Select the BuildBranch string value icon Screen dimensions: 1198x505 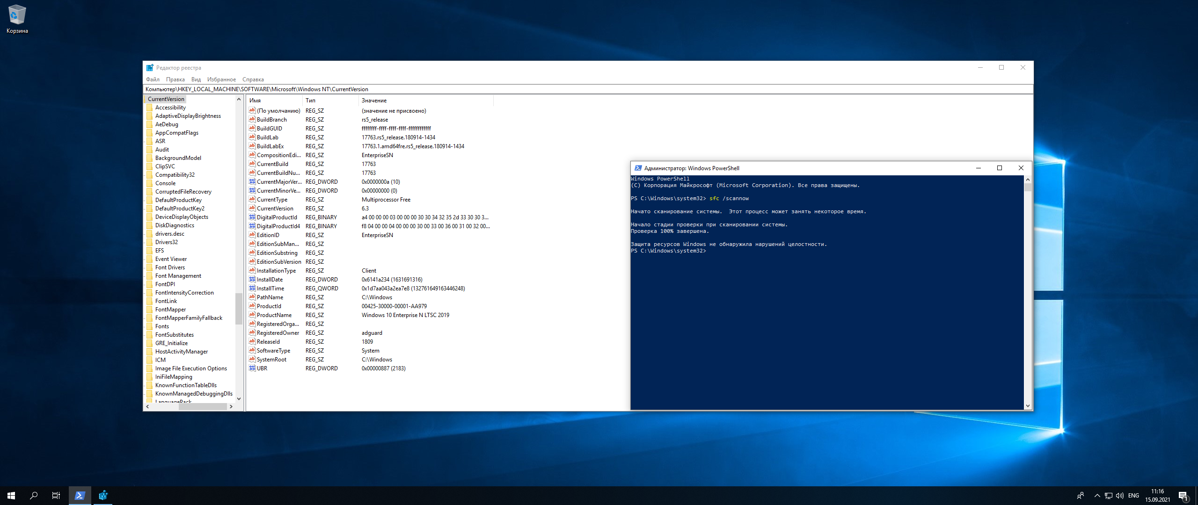click(252, 119)
